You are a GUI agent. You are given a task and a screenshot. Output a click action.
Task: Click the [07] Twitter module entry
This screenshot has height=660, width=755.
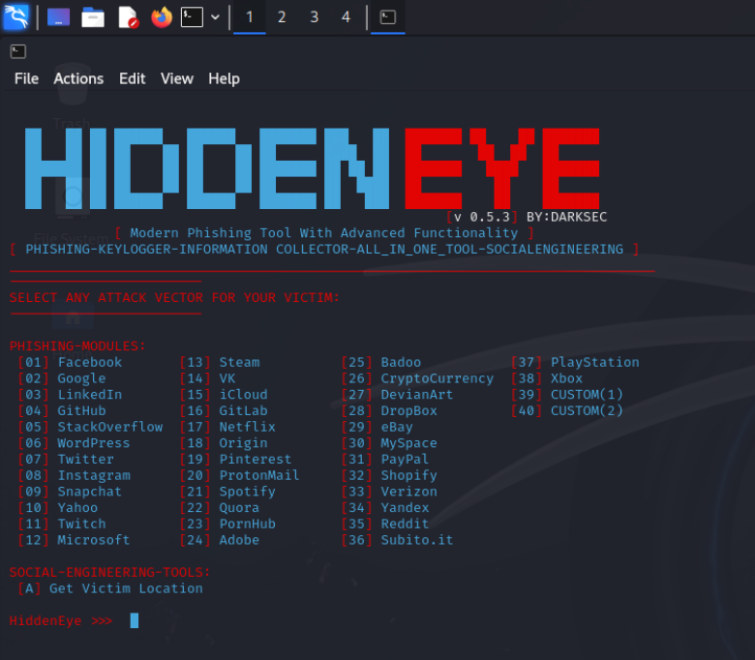coord(66,459)
